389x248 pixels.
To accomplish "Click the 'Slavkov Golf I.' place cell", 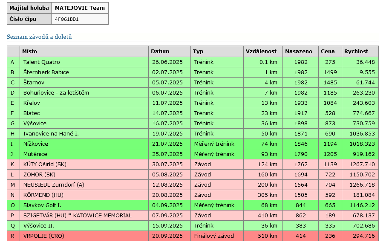I will [x=43, y=205].
